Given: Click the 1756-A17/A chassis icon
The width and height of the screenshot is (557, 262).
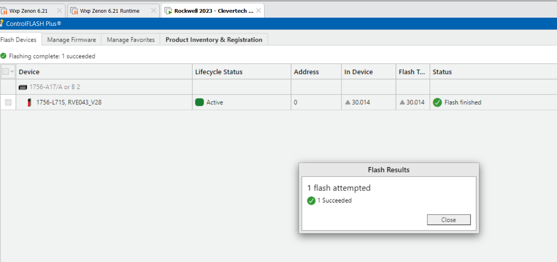Looking at the screenshot, I should point(23,87).
